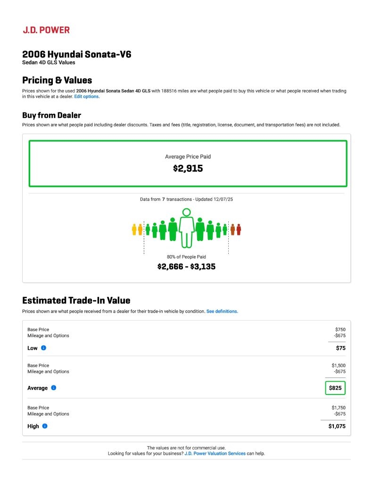Open the Edit options link
373x482 pixels.
87,96
